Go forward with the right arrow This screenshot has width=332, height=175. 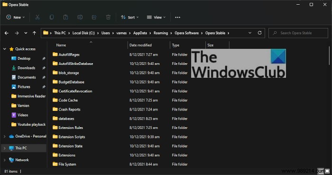tap(17, 33)
